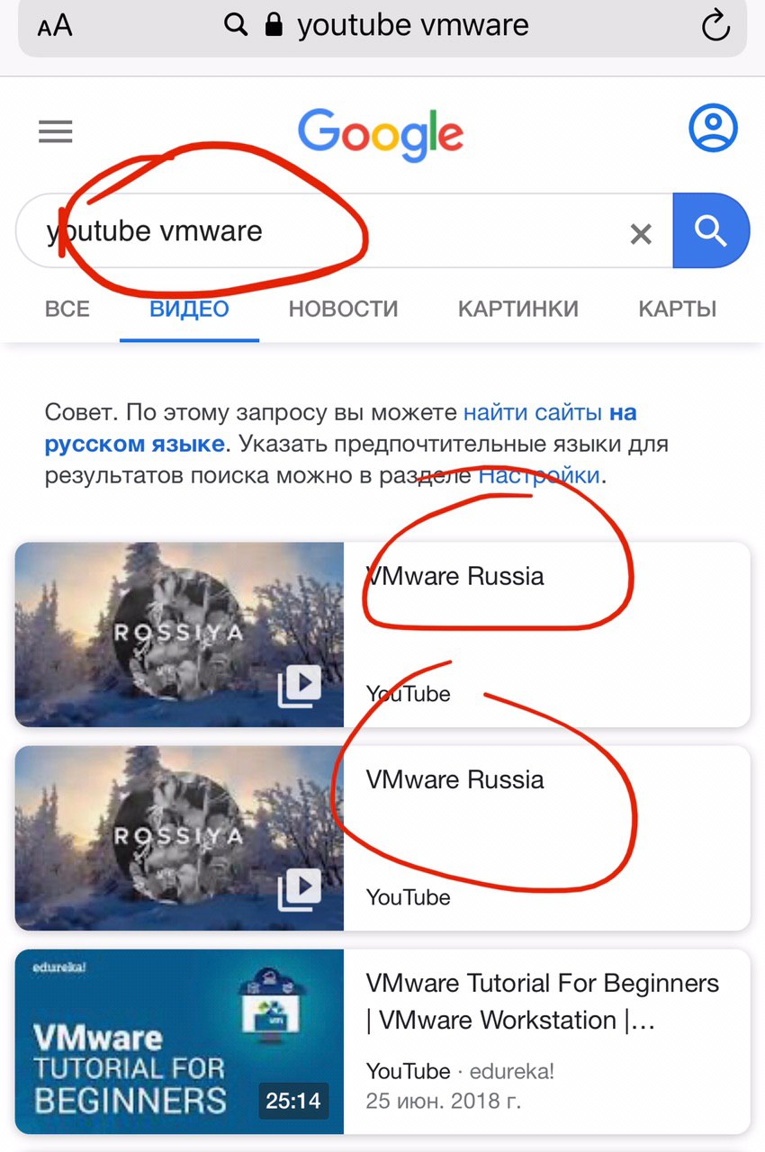Switch to the ВСЕ tab
This screenshot has height=1152, width=765.
[x=67, y=310]
